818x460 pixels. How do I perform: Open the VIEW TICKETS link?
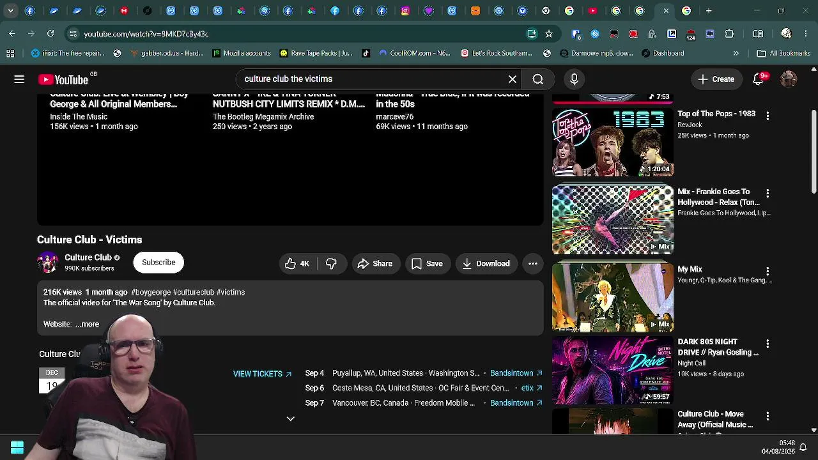[x=262, y=374]
